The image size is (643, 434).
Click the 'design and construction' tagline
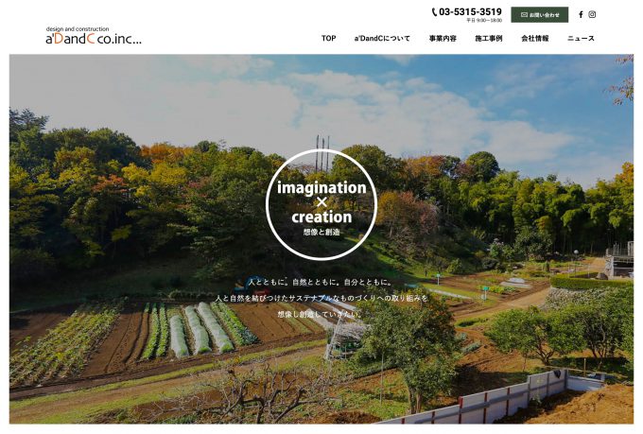point(78,29)
